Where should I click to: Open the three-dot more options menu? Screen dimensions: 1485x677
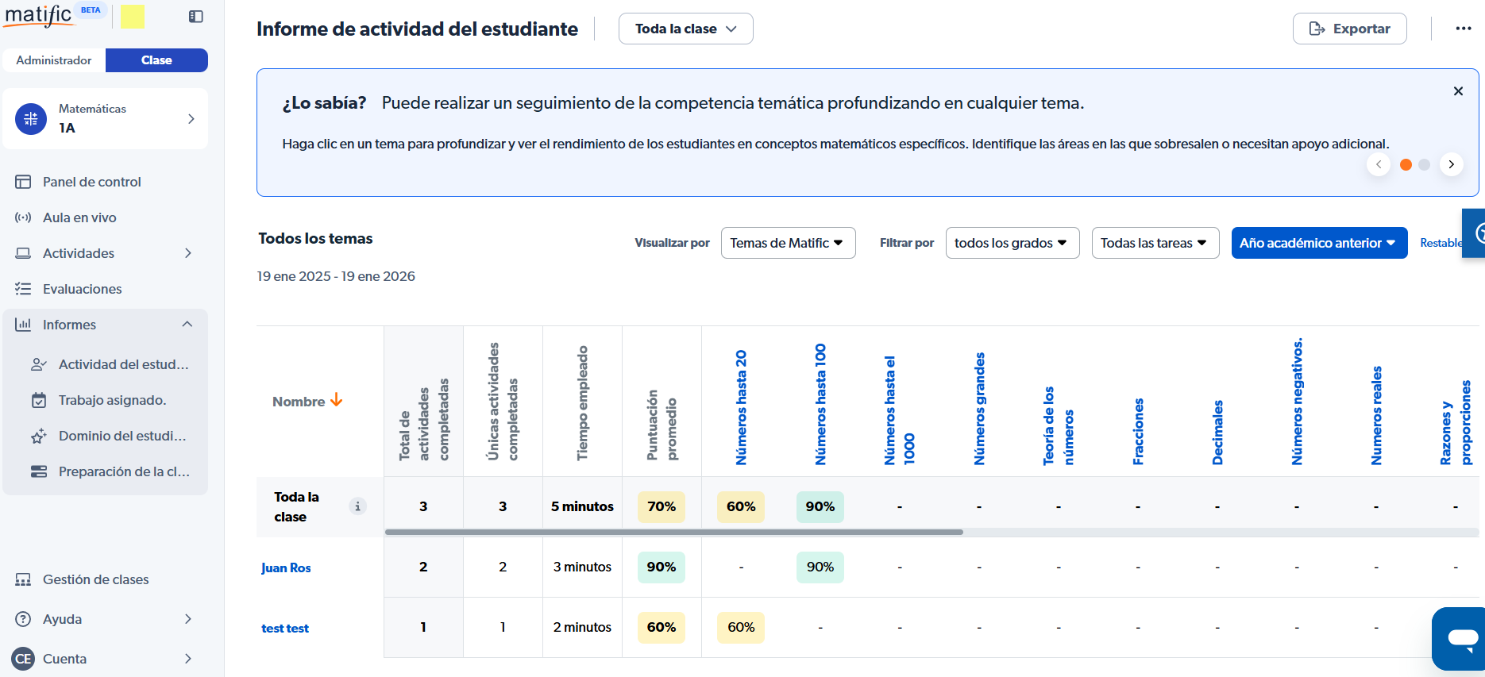pos(1463,29)
